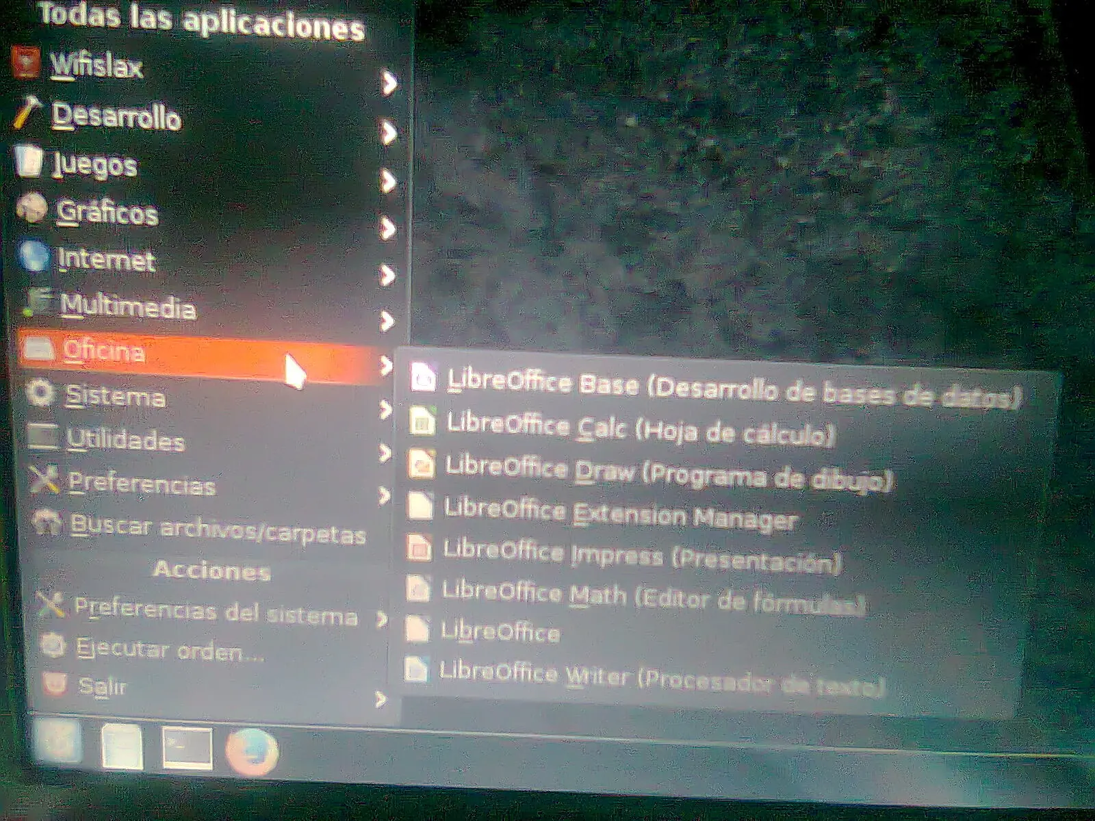Click the Oficina folder icon
The width and height of the screenshot is (1095, 821).
pos(38,350)
